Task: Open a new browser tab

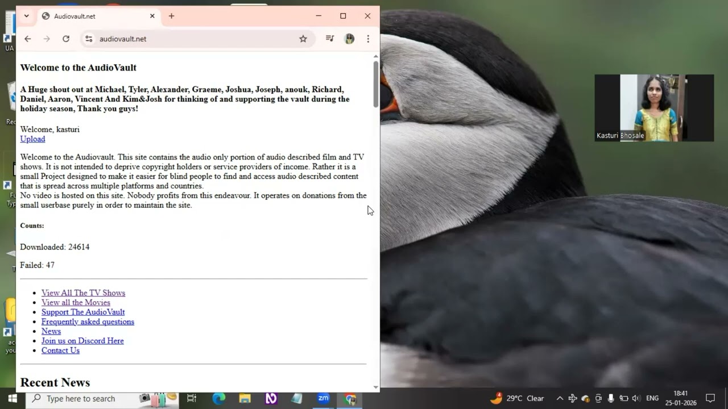Action: click(x=171, y=16)
